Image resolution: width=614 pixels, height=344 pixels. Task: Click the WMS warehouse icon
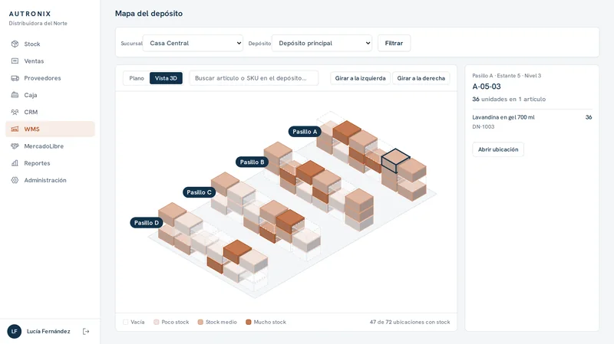[15, 129]
